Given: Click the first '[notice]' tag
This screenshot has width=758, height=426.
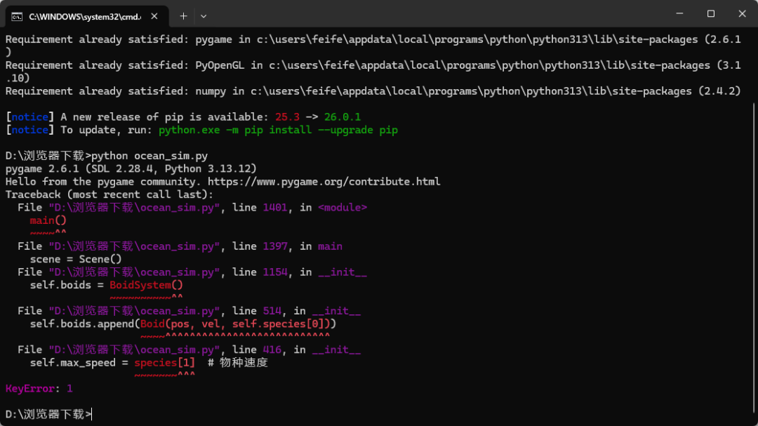Looking at the screenshot, I should pyautogui.click(x=30, y=117).
